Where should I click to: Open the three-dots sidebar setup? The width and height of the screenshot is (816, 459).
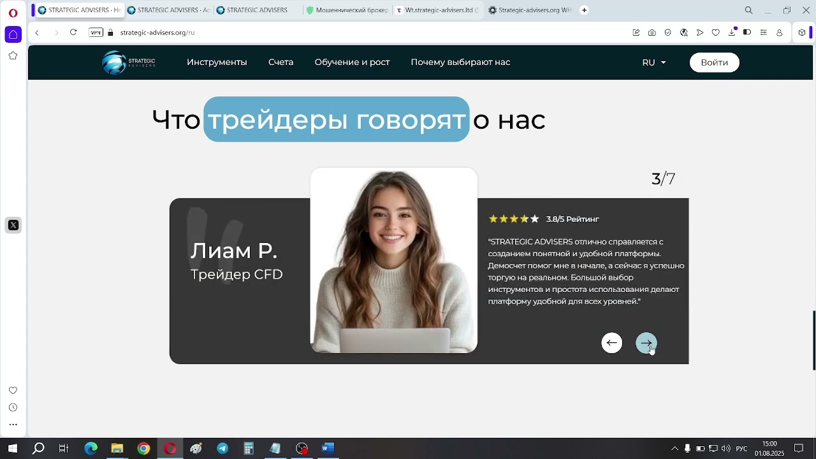(x=13, y=425)
